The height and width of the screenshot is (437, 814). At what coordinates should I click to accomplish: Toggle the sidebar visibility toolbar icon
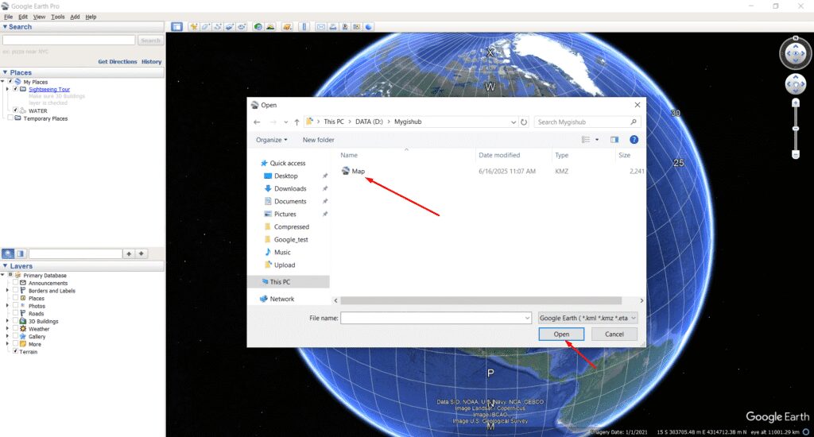coord(177,27)
